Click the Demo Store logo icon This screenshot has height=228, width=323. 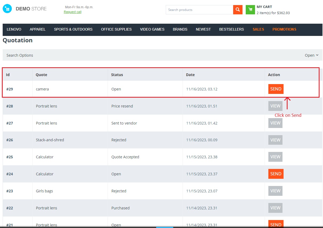pos(7,9)
